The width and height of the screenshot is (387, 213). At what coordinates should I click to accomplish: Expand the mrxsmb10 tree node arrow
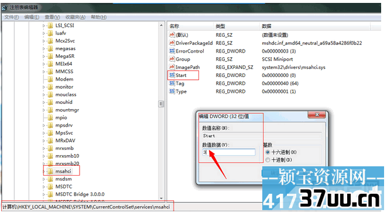(x=44, y=156)
